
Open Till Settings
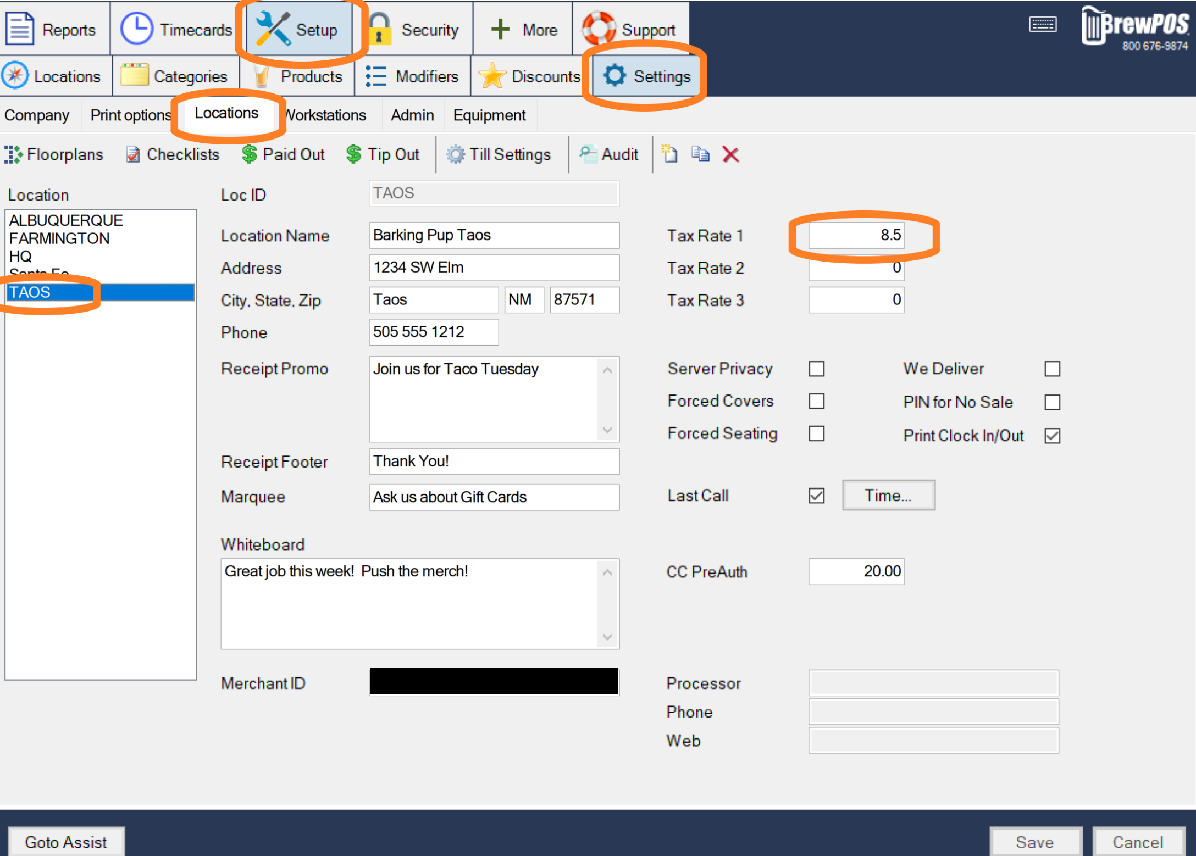click(499, 154)
